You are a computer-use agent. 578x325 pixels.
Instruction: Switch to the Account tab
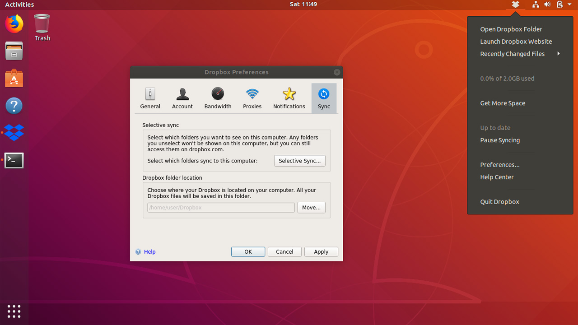tap(182, 98)
